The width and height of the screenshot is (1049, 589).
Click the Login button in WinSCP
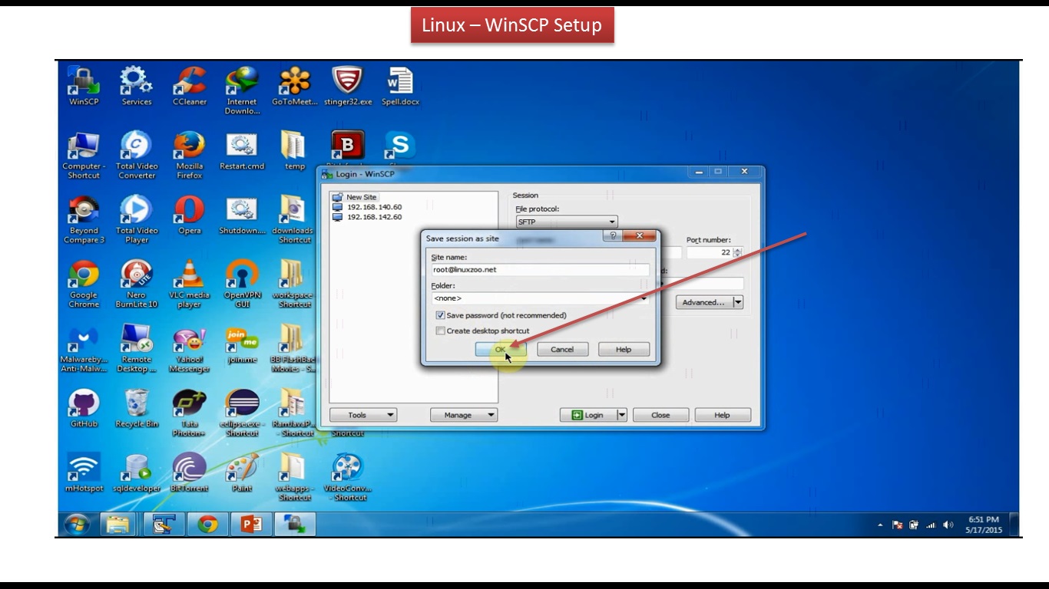point(588,415)
